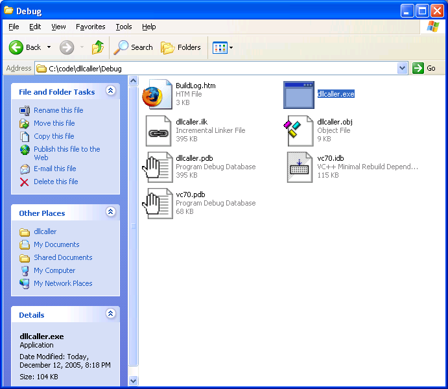Click E-mail this file link
The image size is (448, 389).
[x=55, y=169]
